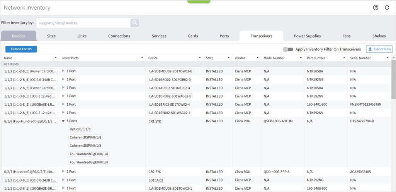Switch to the Cards tab
This screenshot has width=396, height=192.
tap(193, 36)
